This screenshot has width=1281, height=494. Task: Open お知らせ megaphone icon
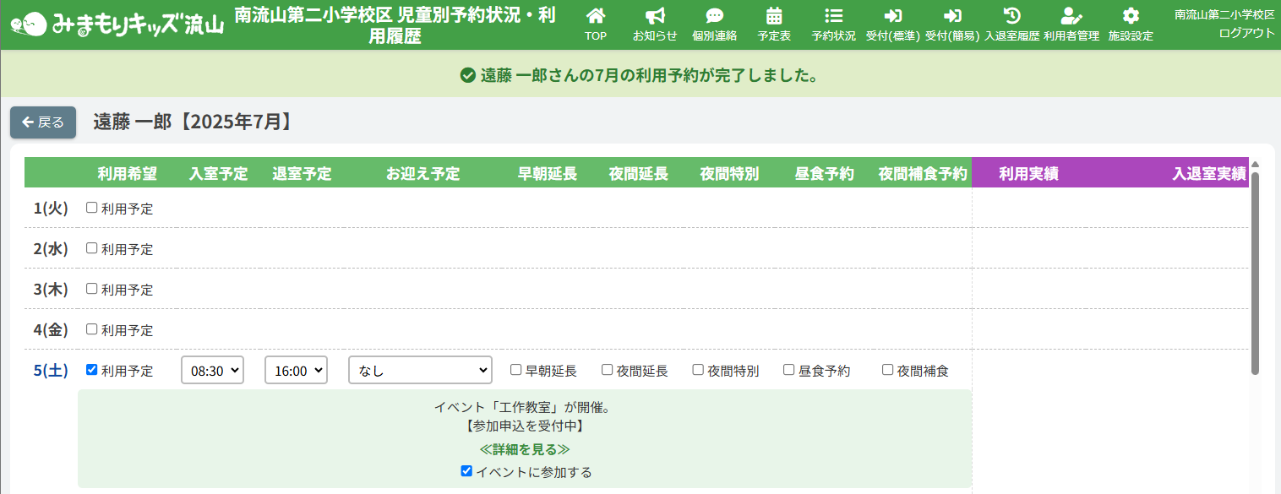[655, 17]
